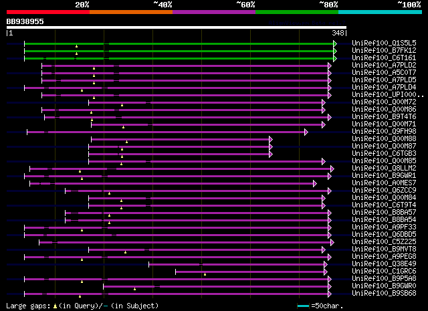Click the purple arrowhead of UniRef100_C1GRC6 alignment

point(326,272)
